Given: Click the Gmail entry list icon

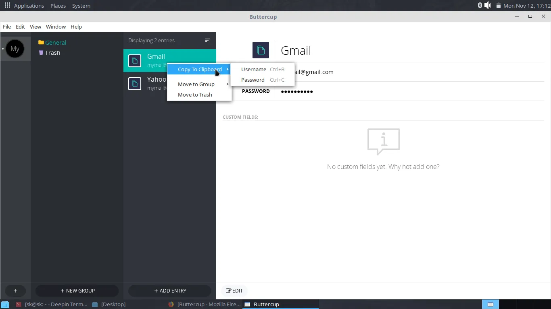Looking at the screenshot, I should click(x=135, y=61).
